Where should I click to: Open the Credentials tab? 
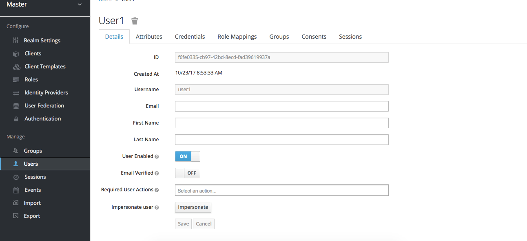point(190,37)
